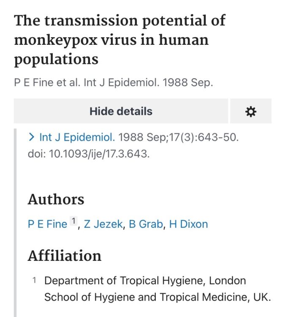285x317 pixels.
Task: Open the Int J Epidemiol journal link
Action: click(x=76, y=137)
